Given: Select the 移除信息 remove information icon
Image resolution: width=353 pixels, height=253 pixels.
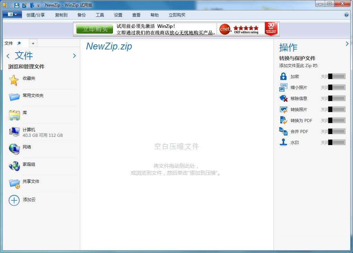Looking at the screenshot, I should click(284, 98).
